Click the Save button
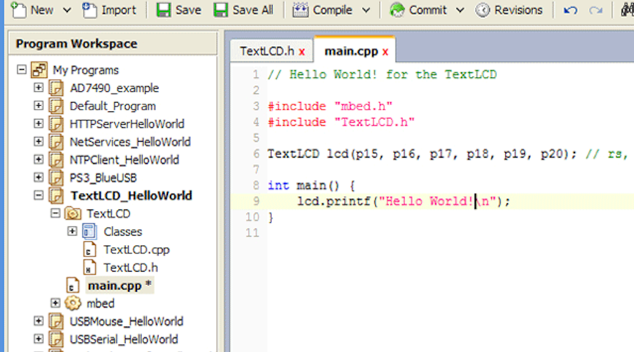The width and height of the screenshot is (634, 352). (179, 10)
